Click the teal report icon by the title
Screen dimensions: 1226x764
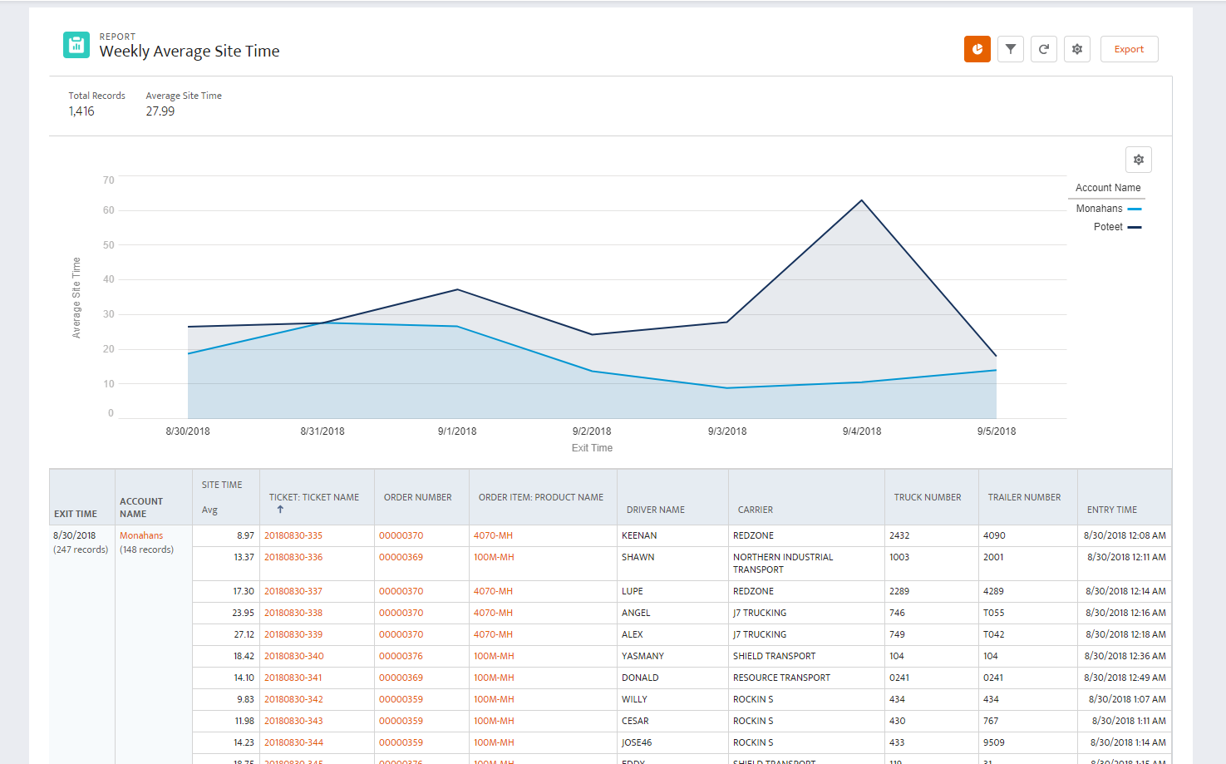coord(76,45)
